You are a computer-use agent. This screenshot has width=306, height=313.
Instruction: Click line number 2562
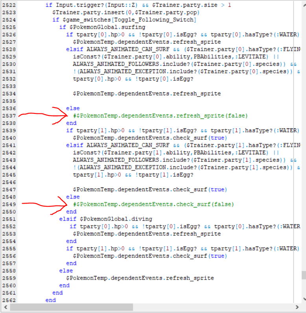pyautogui.click(x=9, y=300)
